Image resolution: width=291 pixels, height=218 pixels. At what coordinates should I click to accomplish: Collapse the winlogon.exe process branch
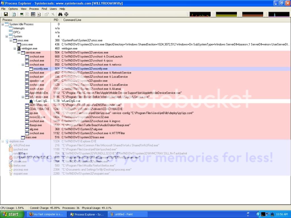15,49
